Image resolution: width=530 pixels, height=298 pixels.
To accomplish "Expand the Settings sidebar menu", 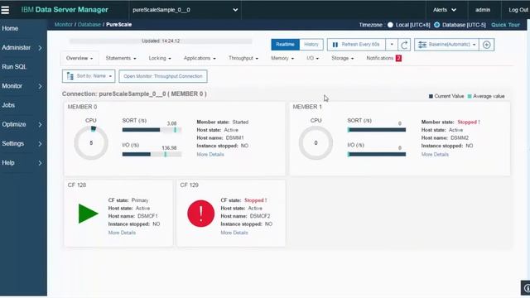I will 23,143.
